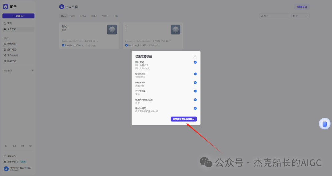Click the 搜索 search input field
Viewport: 332px width, 176px height.
(275, 16)
